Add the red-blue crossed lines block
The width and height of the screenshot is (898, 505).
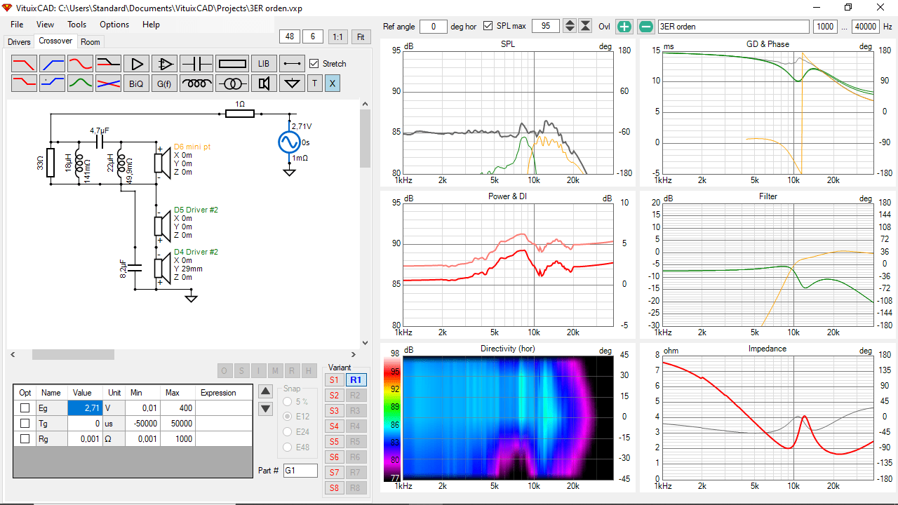pos(109,83)
